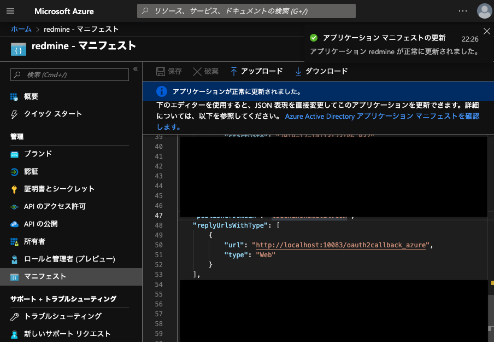This screenshot has height=342, width=494.
Task: Click the アップロード button
Action: [x=256, y=71]
